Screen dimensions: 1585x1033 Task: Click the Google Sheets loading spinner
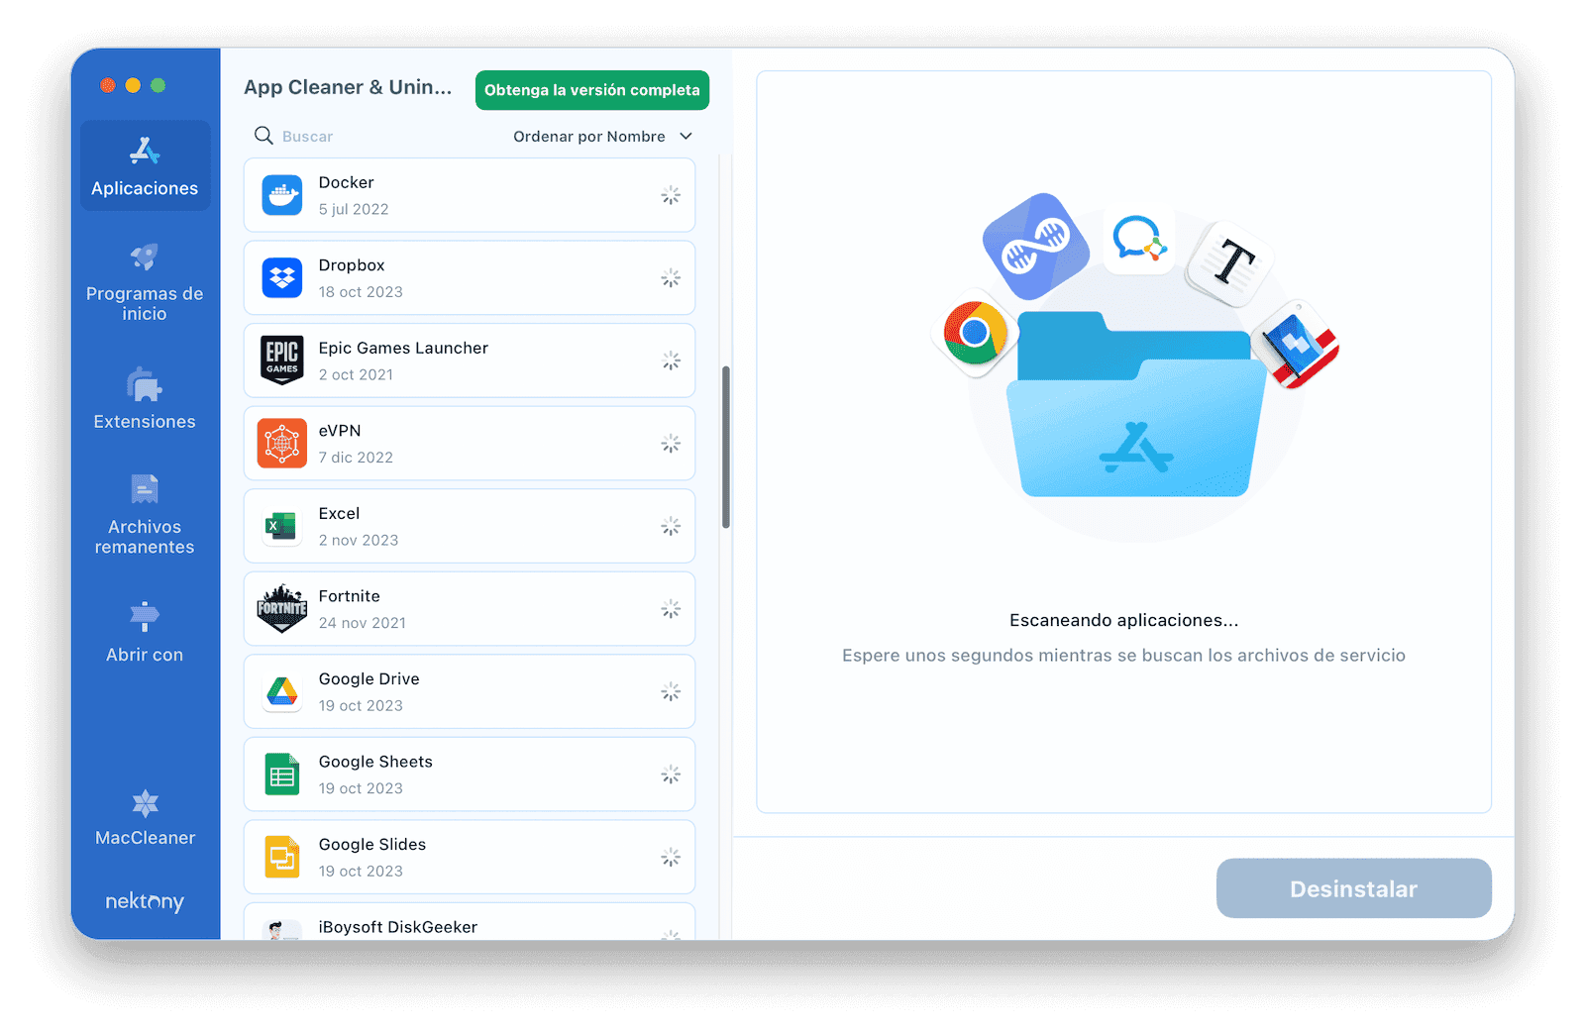click(671, 775)
